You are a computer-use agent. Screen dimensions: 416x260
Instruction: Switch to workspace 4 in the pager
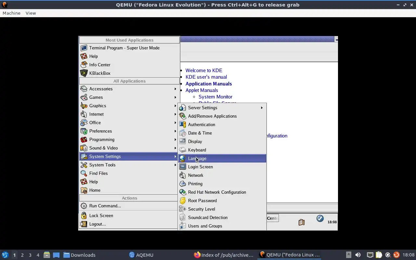pyautogui.click(x=38, y=255)
